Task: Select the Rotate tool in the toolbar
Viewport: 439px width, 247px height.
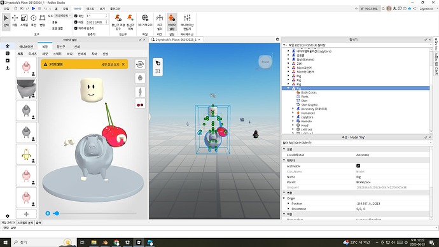Action: click(34, 21)
